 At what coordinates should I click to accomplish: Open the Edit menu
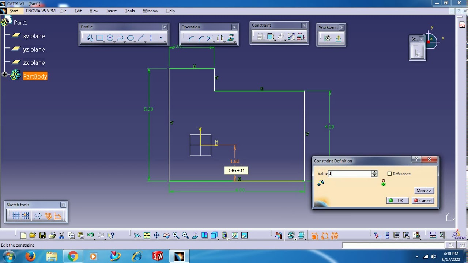click(x=78, y=11)
